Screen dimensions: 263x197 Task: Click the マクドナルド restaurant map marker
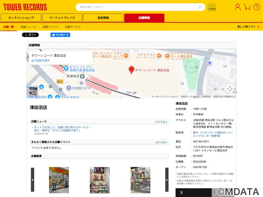(x=159, y=55)
